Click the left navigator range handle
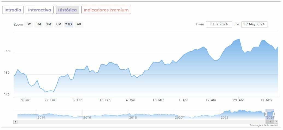Screen dimensions: 283x130 point(266,114)
